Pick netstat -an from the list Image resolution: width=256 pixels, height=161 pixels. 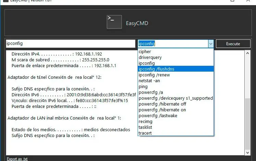[x=176, y=81]
